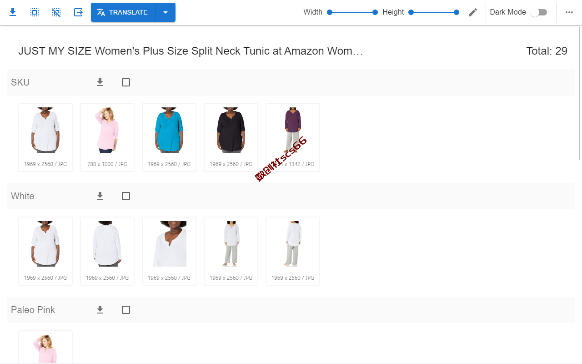Open the Translate dropdown arrow

coord(166,12)
